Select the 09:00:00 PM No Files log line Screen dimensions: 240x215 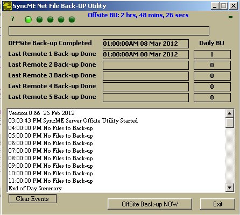tap(51, 166)
